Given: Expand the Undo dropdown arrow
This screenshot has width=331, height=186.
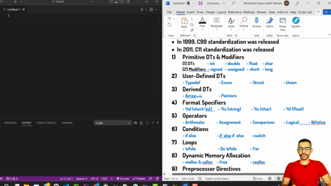Looking at the screenshot, I should point(174,19).
